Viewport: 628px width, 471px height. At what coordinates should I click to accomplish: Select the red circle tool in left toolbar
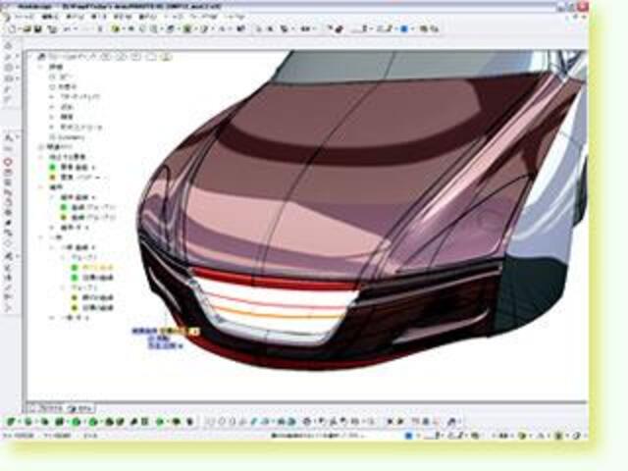8,163
